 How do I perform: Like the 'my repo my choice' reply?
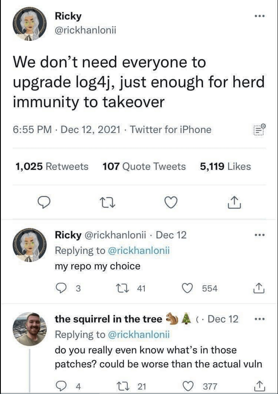(x=187, y=289)
